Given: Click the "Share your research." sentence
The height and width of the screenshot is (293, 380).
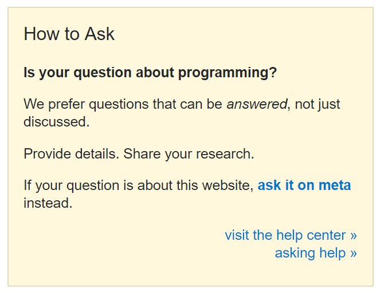Looking at the screenshot, I should (x=189, y=154).
